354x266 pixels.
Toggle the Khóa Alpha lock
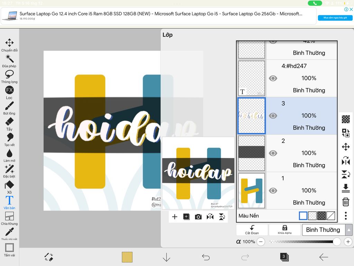tap(285, 230)
